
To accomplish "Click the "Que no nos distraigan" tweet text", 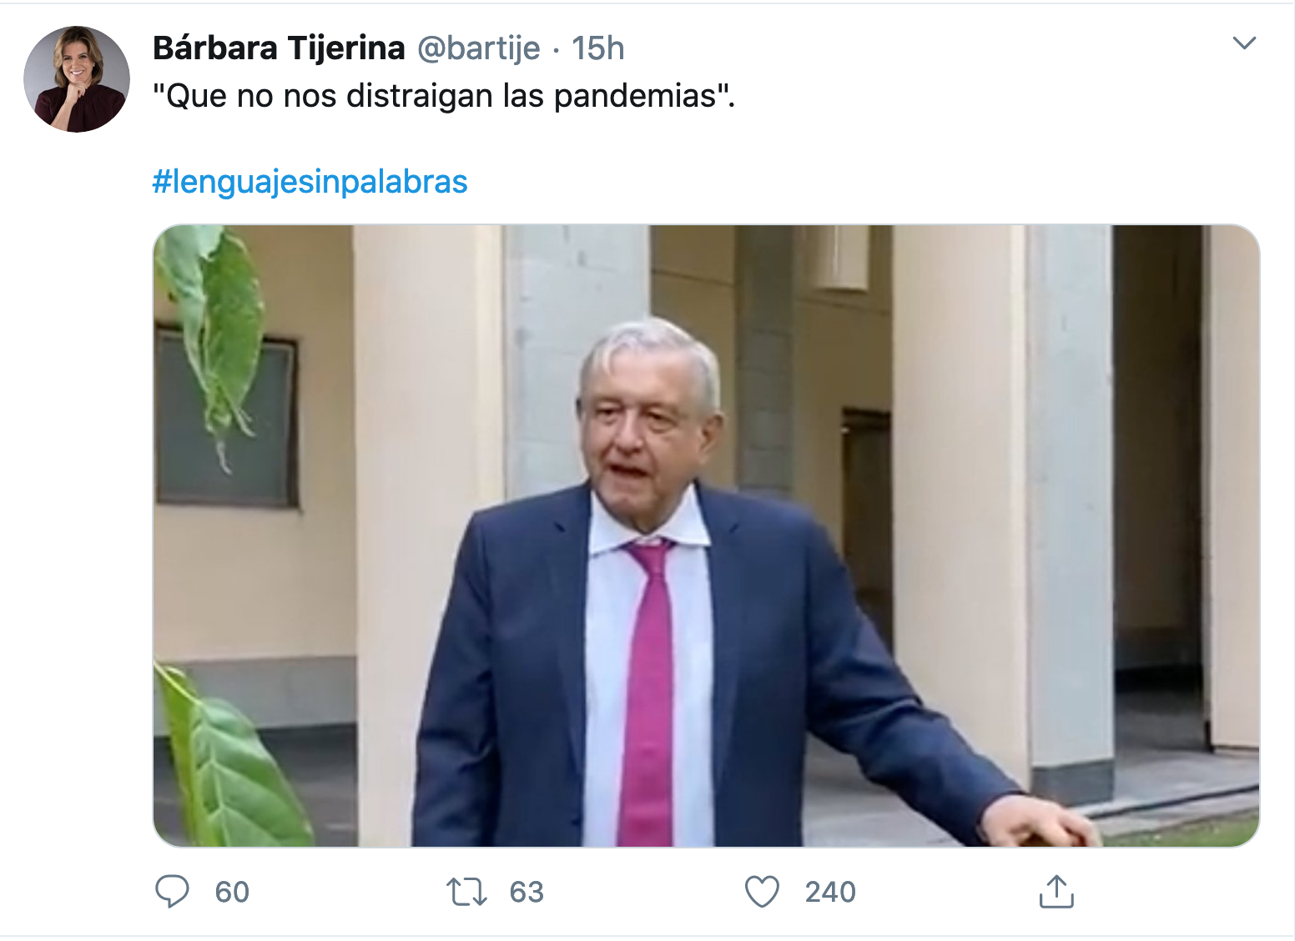I will (x=444, y=96).
